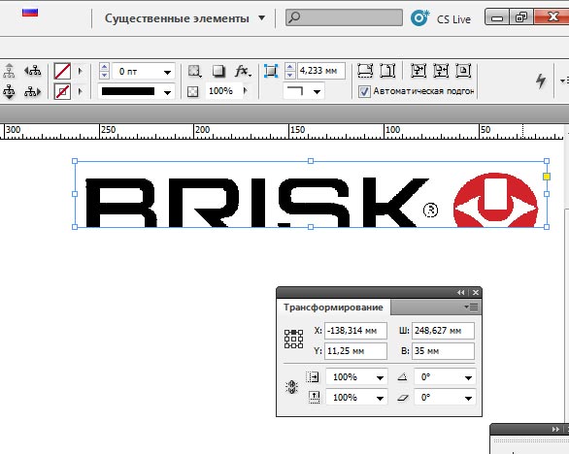Click the horizontal ruler at 150 mark
This screenshot has height=454, width=569.
297,130
